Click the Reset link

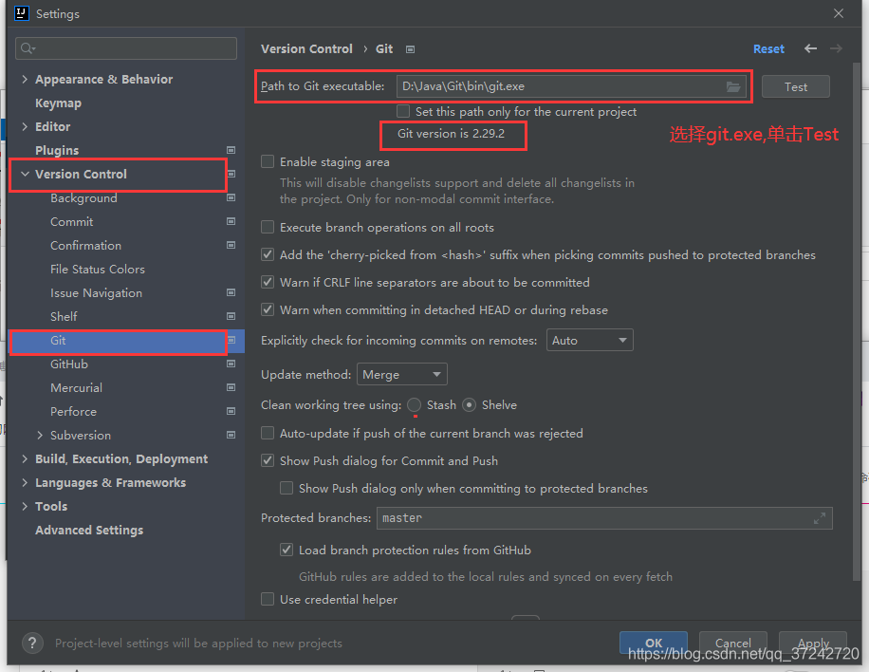pyautogui.click(x=768, y=48)
